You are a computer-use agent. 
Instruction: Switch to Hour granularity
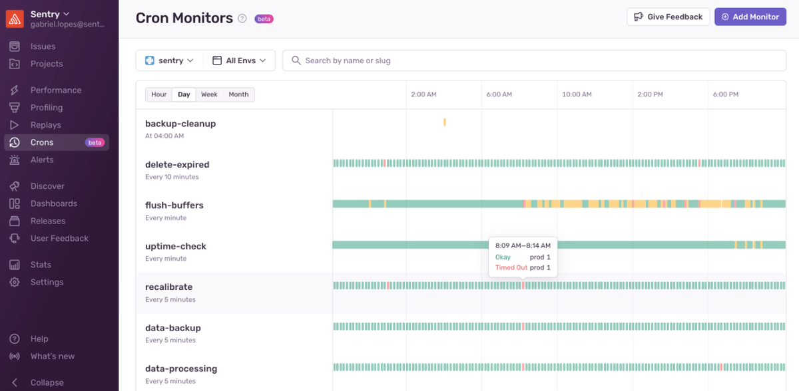[158, 94]
